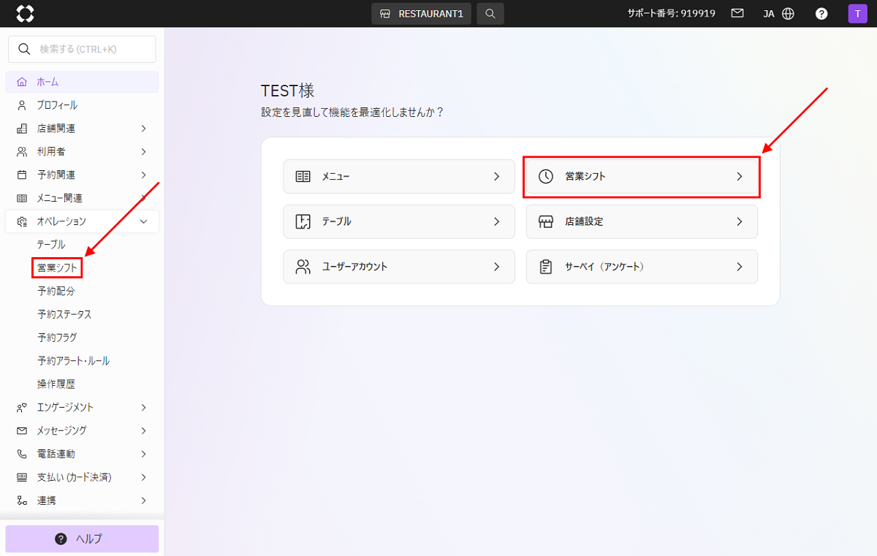Open the question mark help icon in header
This screenshot has width=877, height=556.
[x=821, y=14]
